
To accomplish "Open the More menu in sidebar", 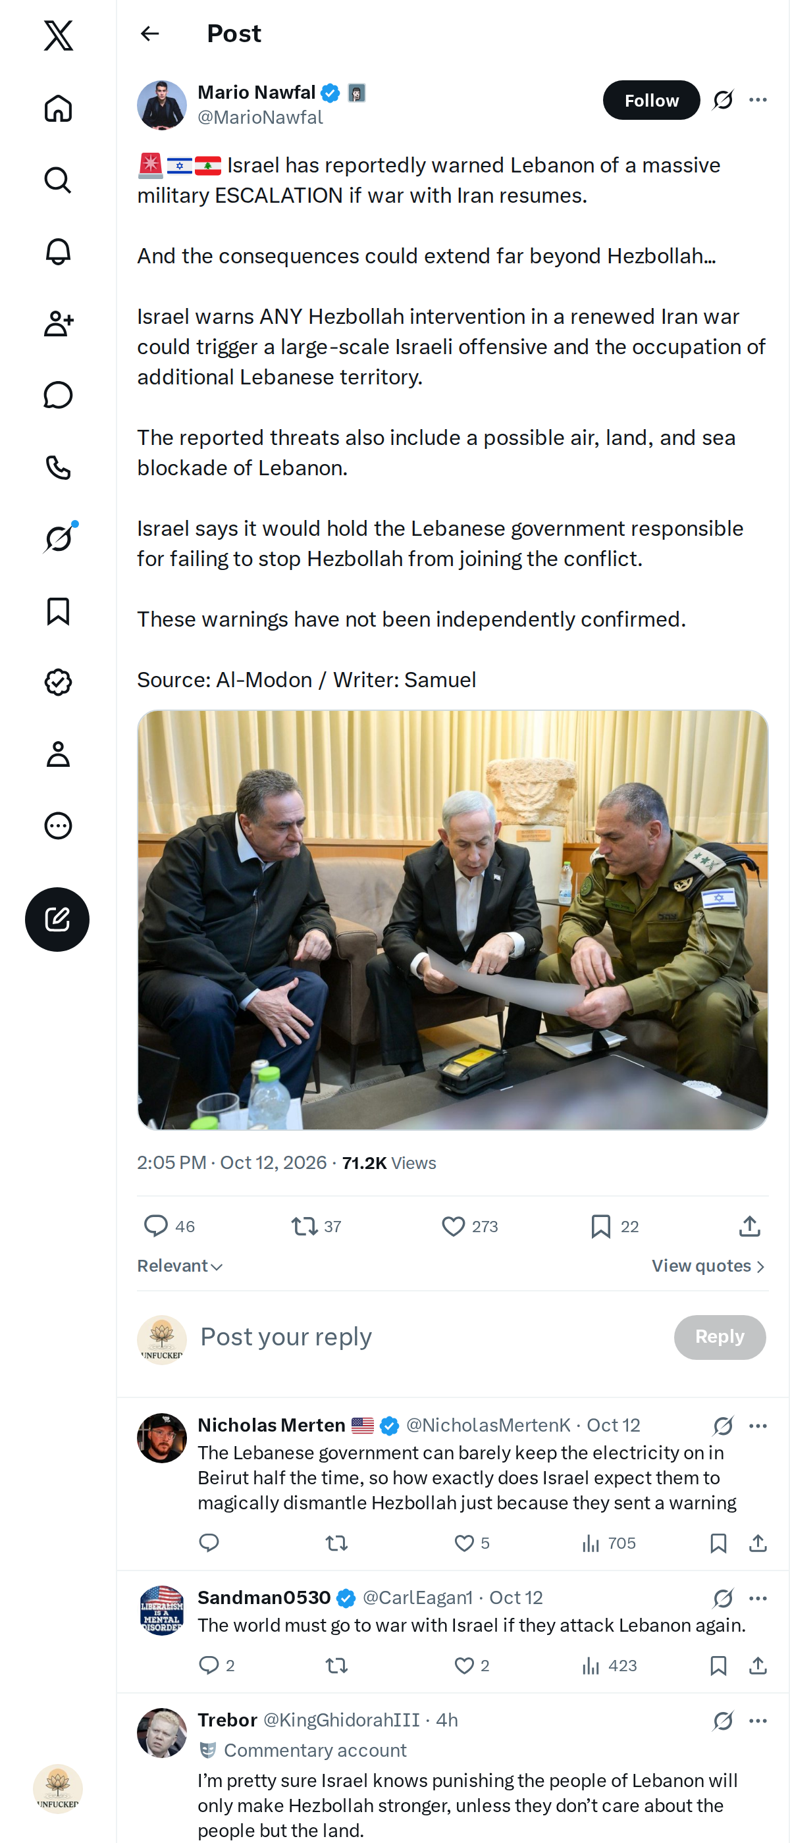I will pos(58,825).
